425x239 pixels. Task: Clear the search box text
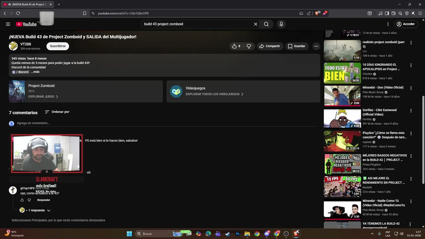[x=256, y=24]
